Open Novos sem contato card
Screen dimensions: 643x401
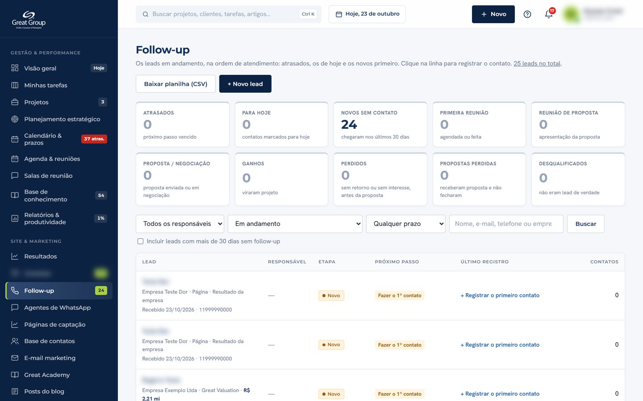pos(380,124)
